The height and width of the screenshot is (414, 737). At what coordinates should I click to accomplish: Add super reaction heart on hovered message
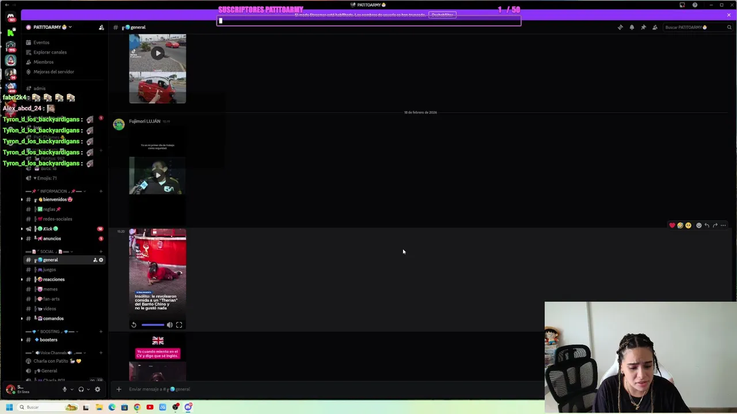672,225
